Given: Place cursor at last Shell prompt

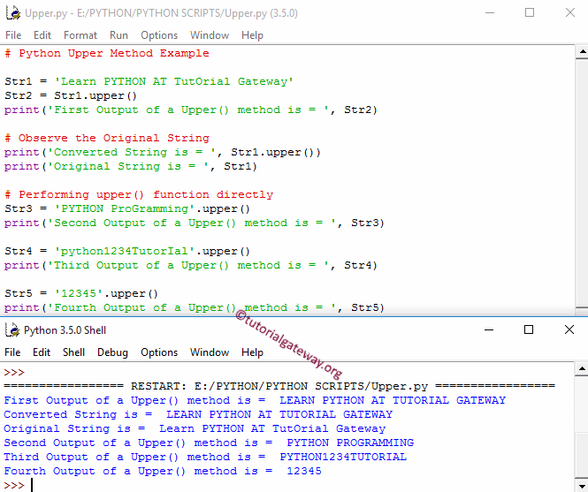Looking at the screenshot, I should [32, 485].
